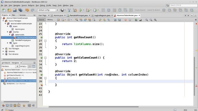Click the Save All toolbar icon

(x=20, y=10)
